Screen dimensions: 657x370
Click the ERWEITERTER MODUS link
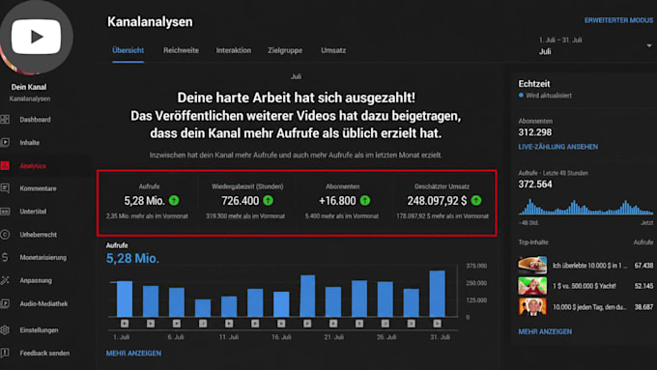[618, 20]
